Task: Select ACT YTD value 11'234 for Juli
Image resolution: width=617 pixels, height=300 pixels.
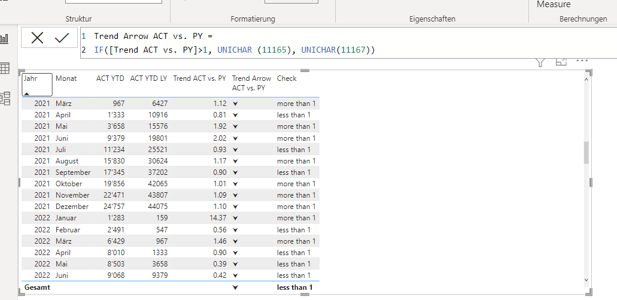Action: pyautogui.click(x=114, y=150)
